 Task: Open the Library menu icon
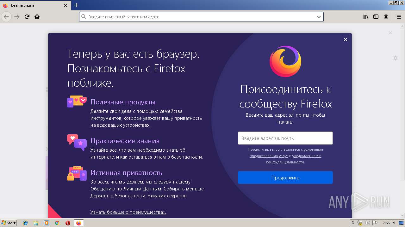[x=366, y=17]
